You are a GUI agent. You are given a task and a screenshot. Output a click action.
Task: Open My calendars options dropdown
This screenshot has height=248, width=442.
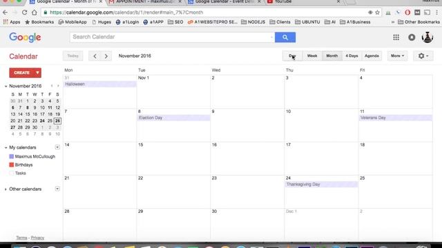pyautogui.click(x=57, y=147)
